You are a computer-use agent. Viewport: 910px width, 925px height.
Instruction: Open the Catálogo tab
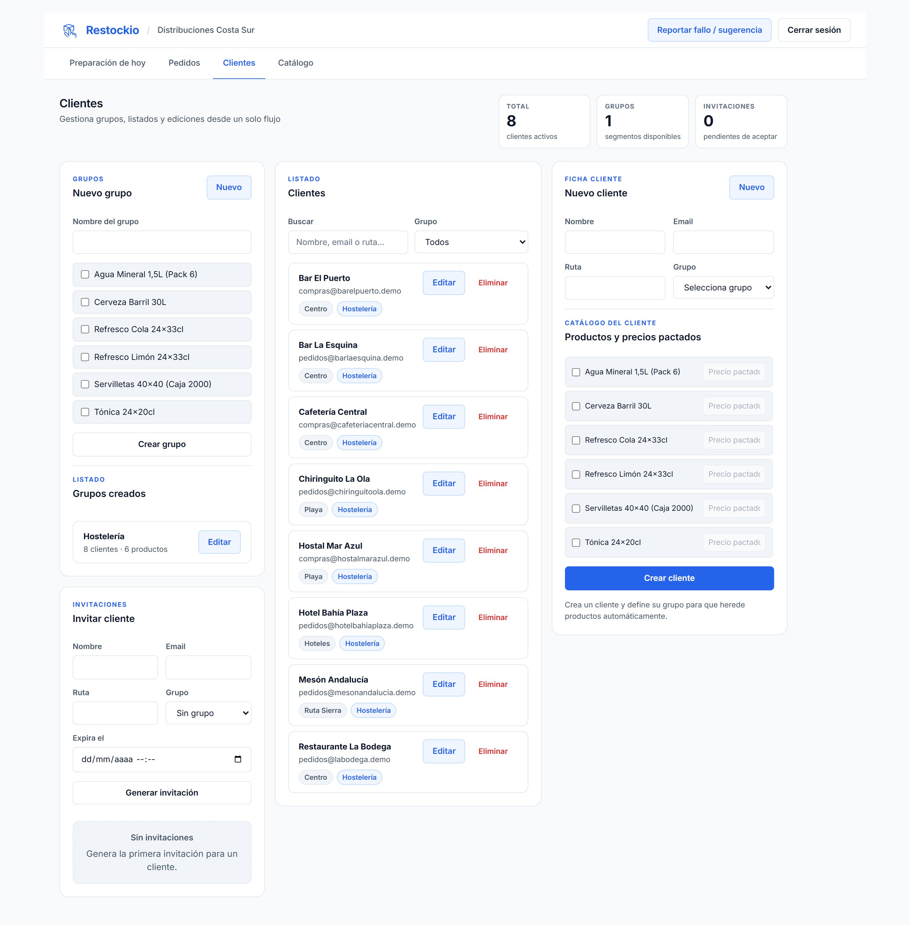point(295,63)
